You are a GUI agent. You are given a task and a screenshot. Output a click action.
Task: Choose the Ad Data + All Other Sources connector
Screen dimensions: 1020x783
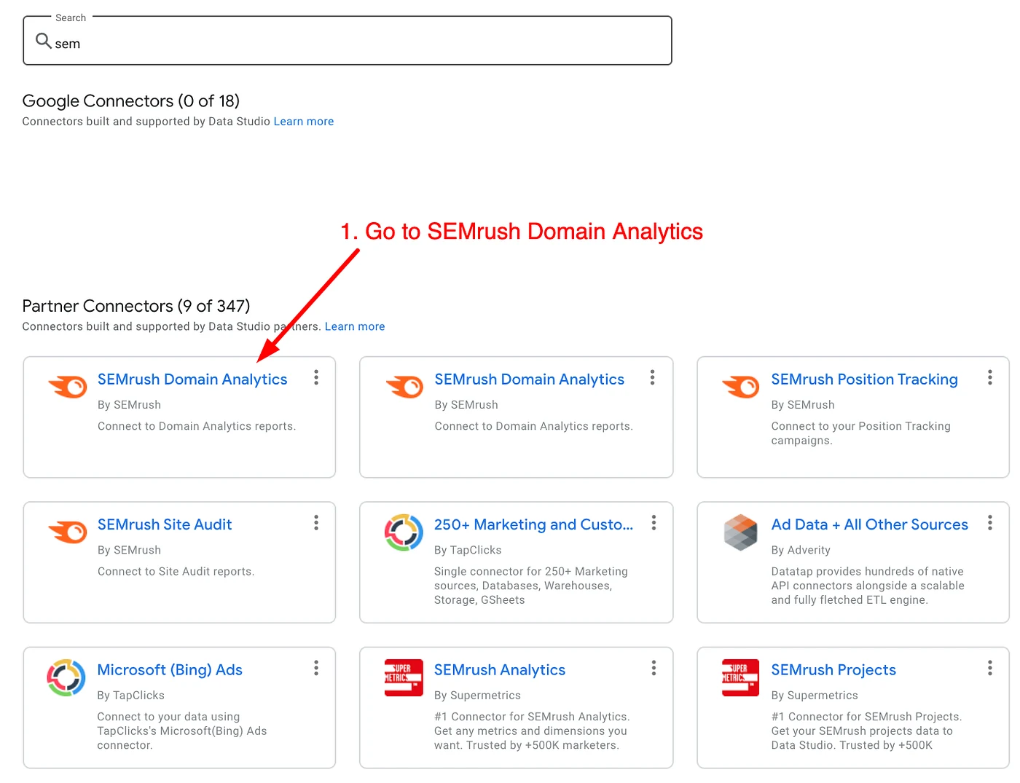870,524
